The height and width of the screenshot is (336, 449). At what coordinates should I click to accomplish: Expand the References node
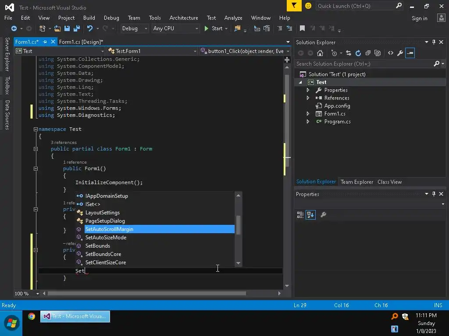308,98
